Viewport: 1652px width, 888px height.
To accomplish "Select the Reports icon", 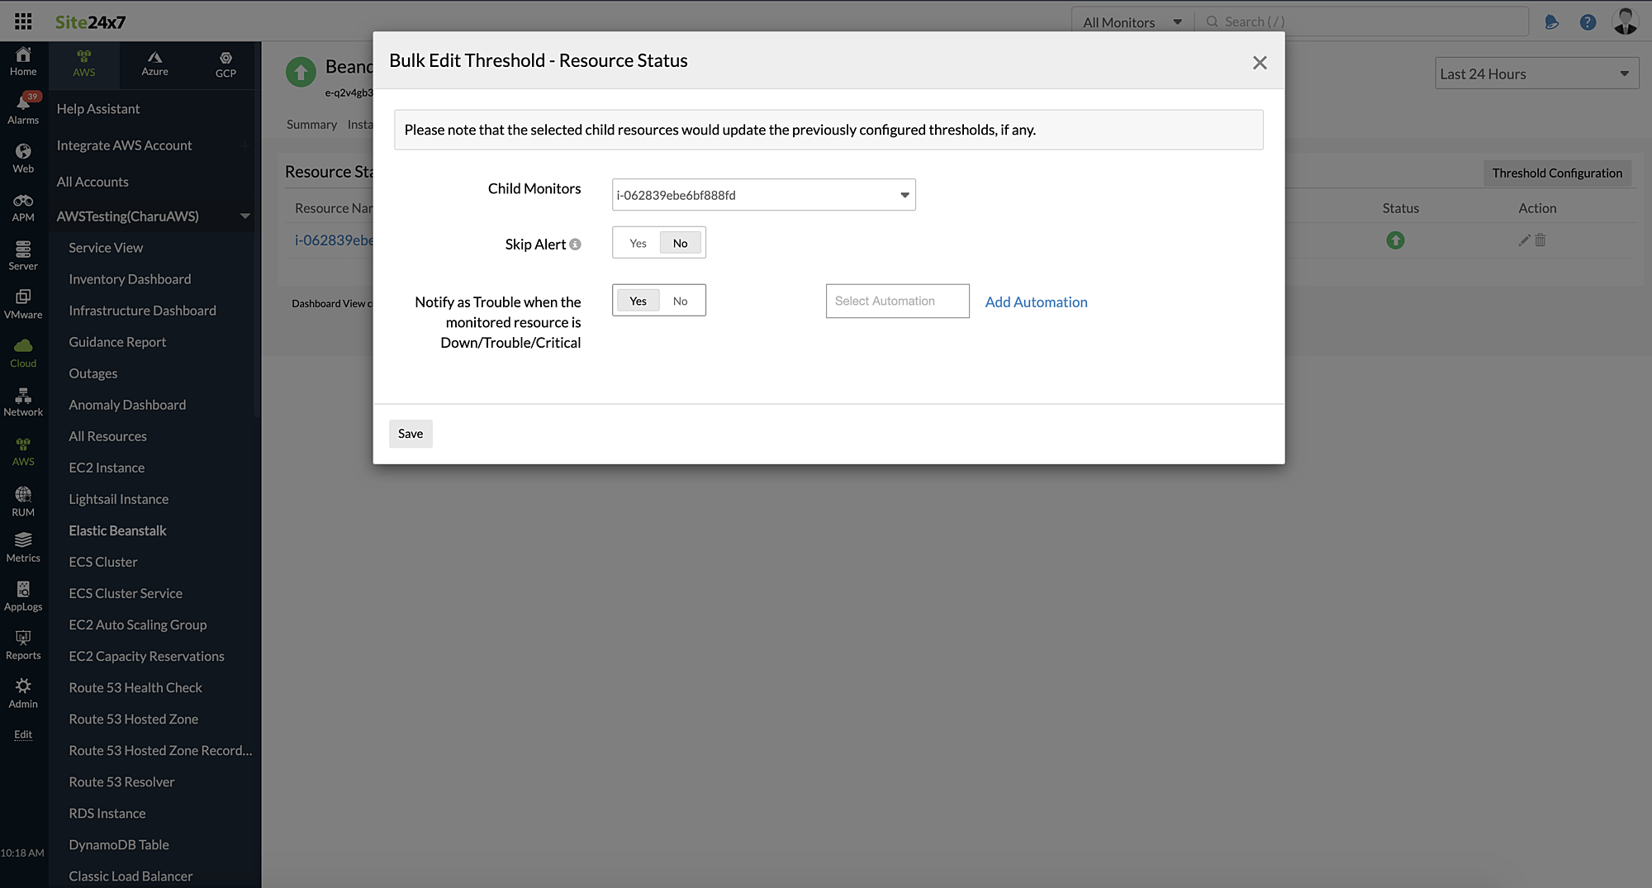I will click(x=23, y=643).
